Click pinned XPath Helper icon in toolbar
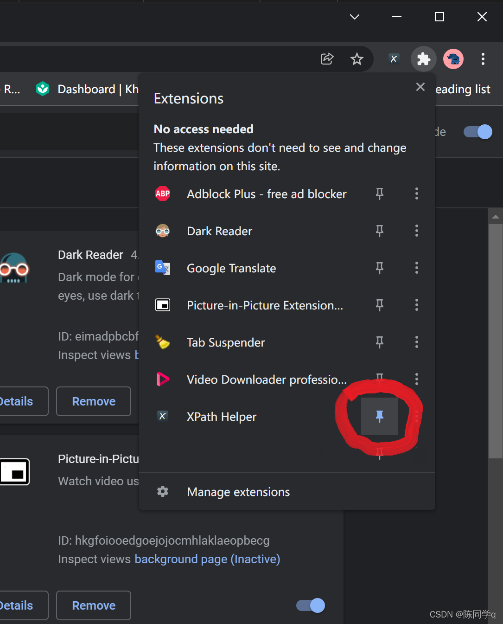 click(394, 59)
